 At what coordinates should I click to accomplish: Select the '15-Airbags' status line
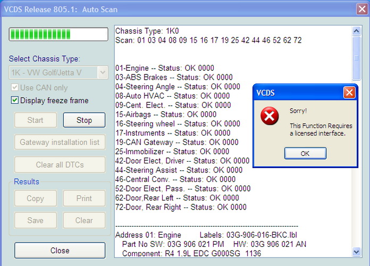pyautogui.click(x=166, y=114)
